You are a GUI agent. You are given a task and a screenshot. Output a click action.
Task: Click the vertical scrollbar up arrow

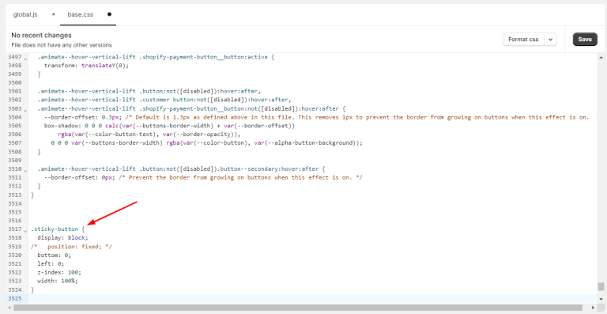click(601, 57)
